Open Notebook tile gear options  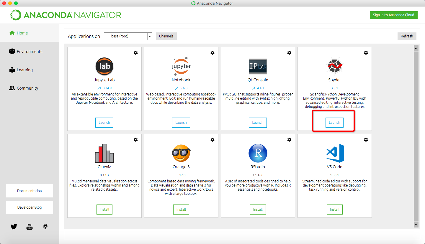[x=212, y=53]
